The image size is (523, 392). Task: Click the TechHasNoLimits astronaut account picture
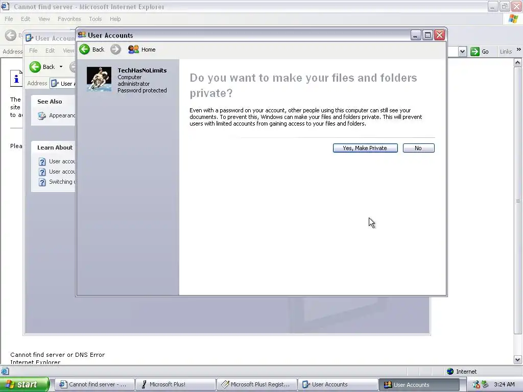[99, 79]
